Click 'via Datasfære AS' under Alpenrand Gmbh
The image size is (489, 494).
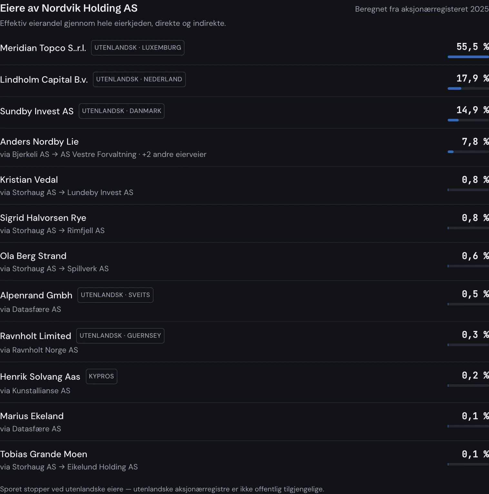(30, 309)
